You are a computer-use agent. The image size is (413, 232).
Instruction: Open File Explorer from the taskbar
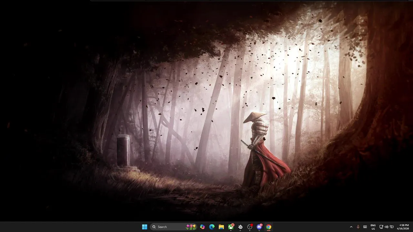tap(221, 227)
